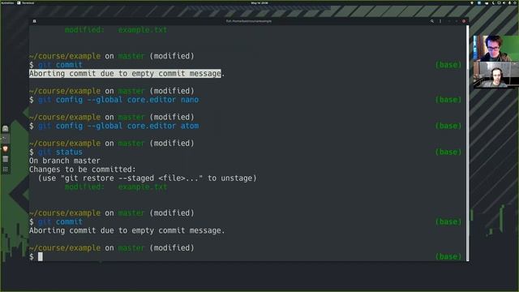Click the terminal window title path
Screen dimensions: 519x292
click(249, 21)
